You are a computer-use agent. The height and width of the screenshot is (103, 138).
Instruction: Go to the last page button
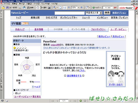[75, 101]
